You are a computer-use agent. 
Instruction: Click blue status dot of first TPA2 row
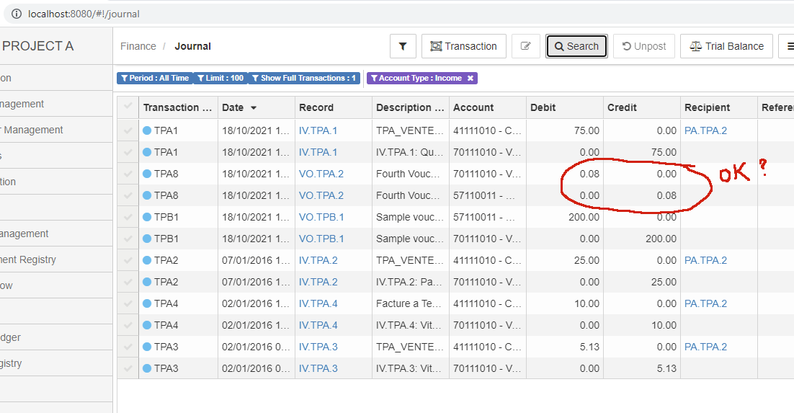coord(148,260)
